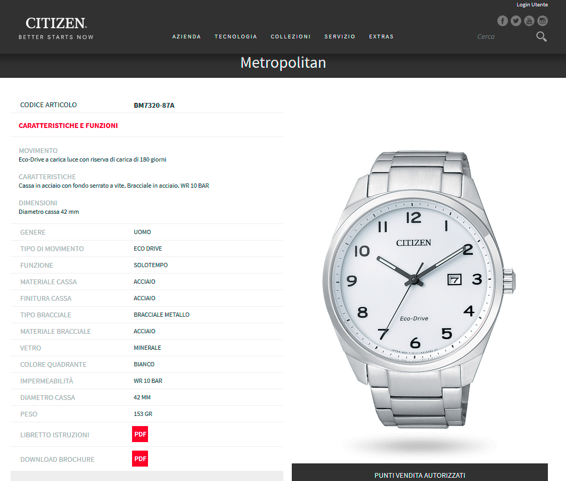Click the Metropolitan collection title

coord(283,62)
